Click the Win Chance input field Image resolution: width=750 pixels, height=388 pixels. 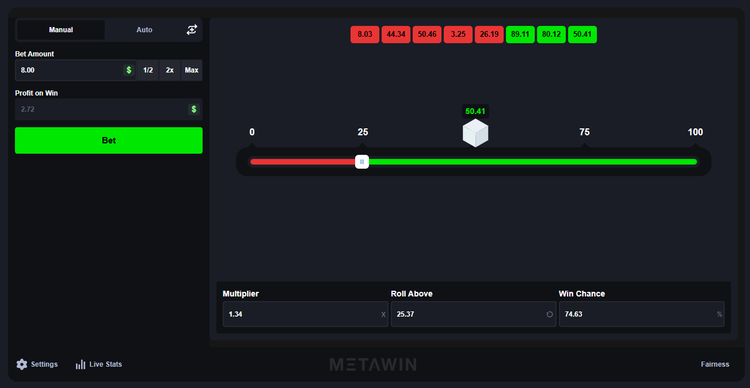pyautogui.click(x=642, y=314)
